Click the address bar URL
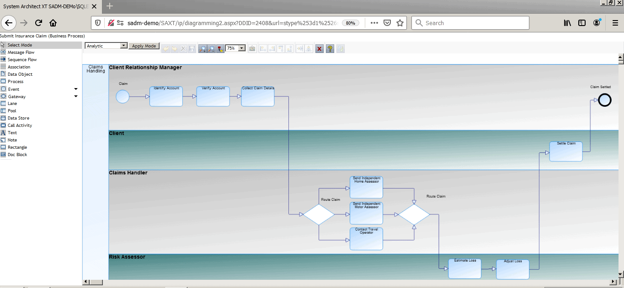624x288 pixels. 233,23
